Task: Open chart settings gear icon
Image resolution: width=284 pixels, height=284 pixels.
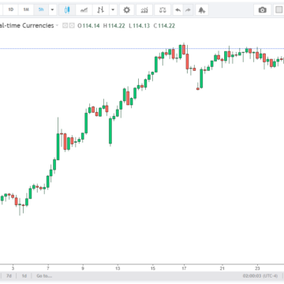Action: 127,10
